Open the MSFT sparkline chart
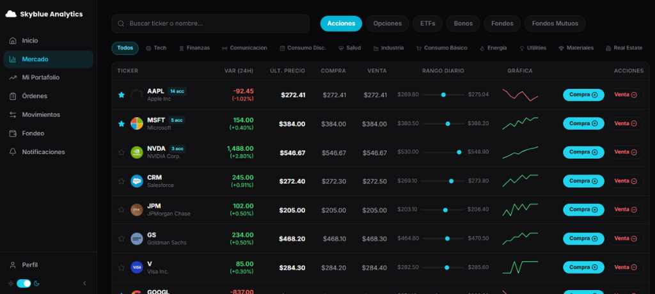This screenshot has height=294, width=655. click(x=520, y=123)
